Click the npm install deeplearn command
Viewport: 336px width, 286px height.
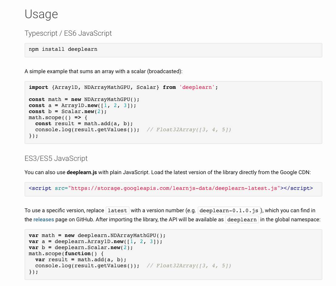[63, 49]
